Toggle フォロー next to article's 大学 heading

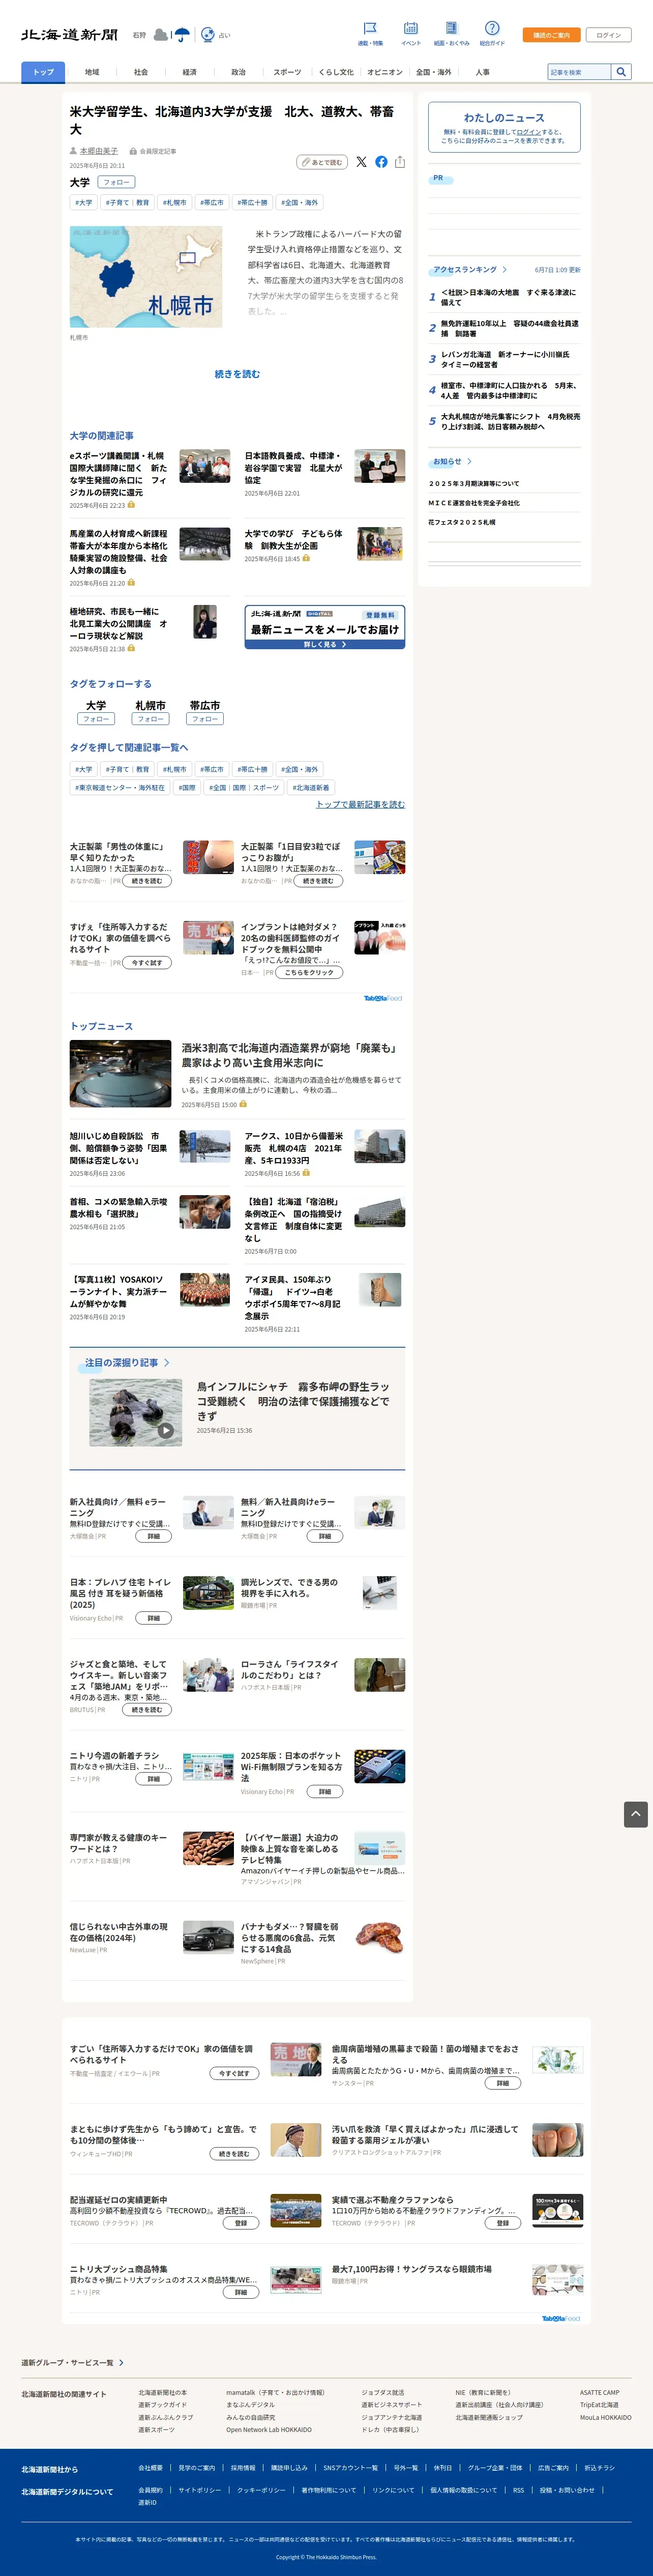(x=116, y=182)
